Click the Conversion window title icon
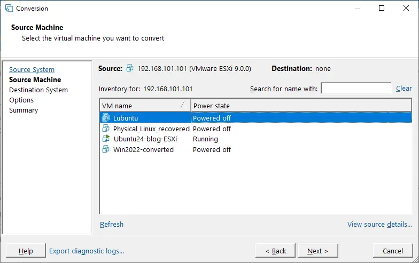 pos(9,9)
